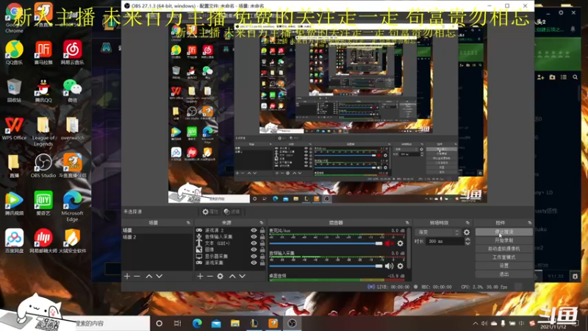This screenshot has width=588, height=331.
Task: Open the 火绒安全软件 desktop shortcut
Action: pyautogui.click(x=72, y=241)
